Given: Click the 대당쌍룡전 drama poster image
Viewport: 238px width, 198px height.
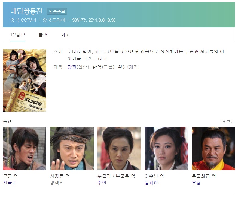Looking at the screenshot, I should click(x=25, y=80).
